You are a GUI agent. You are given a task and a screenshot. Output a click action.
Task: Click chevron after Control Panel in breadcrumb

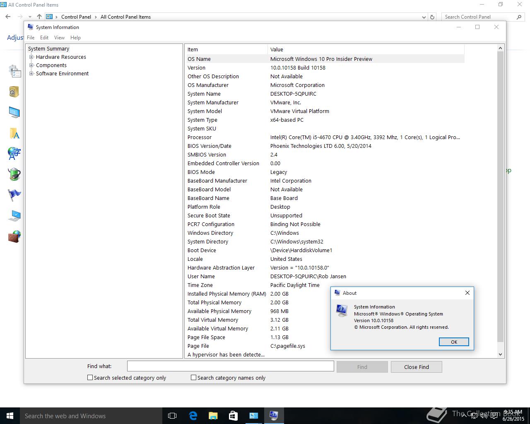96,17
